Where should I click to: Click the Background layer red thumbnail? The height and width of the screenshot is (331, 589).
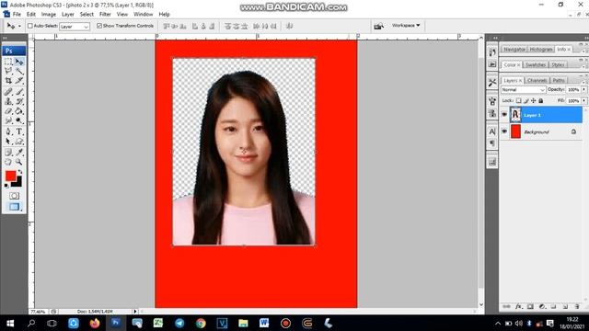tap(515, 131)
